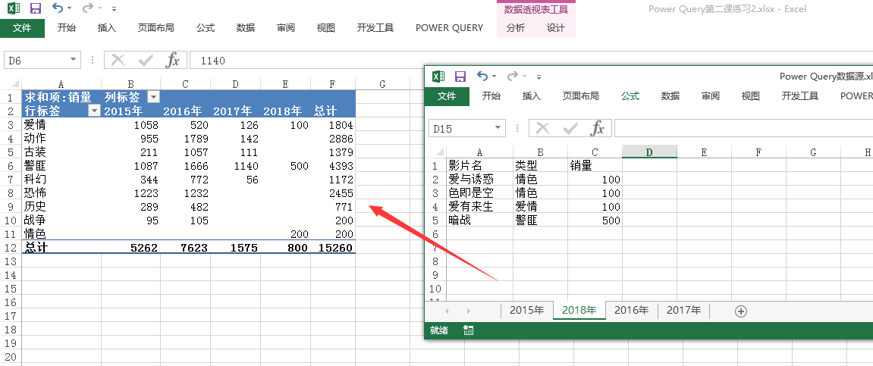Click row 15 header in main window
The image size is (873, 366).
tap(11, 289)
